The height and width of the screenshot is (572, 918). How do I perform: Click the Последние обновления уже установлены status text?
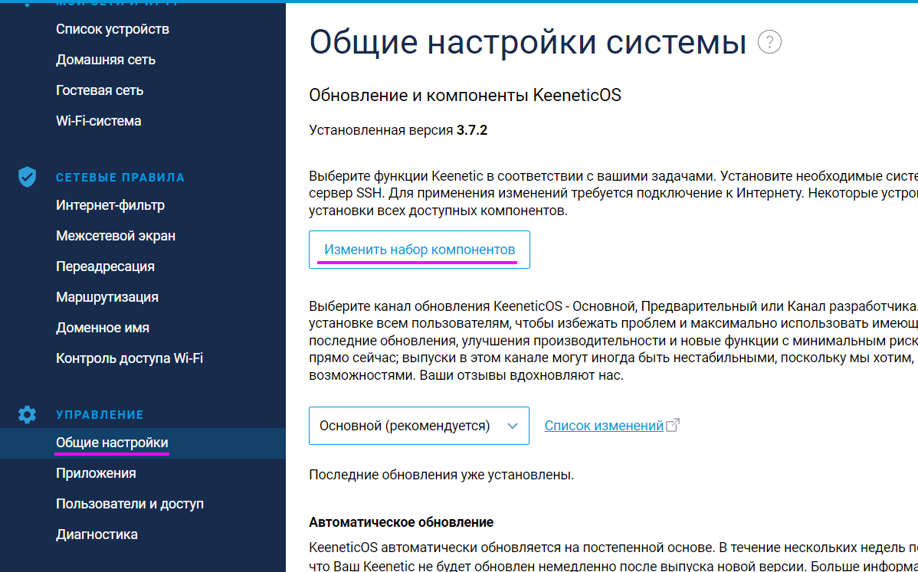441,474
